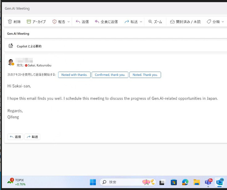Open Microsoft Teams from the taskbar
This screenshot has width=227, height=190.
[x=208, y=182]
